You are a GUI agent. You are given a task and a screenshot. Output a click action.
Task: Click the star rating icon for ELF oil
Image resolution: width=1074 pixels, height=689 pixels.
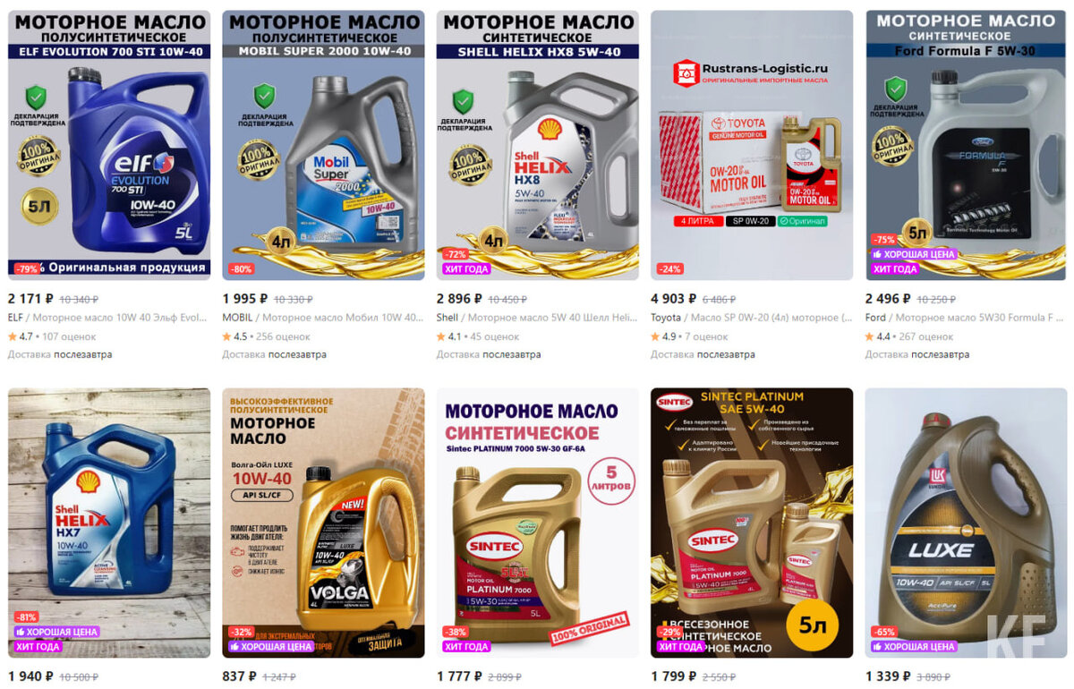point(13,336)
